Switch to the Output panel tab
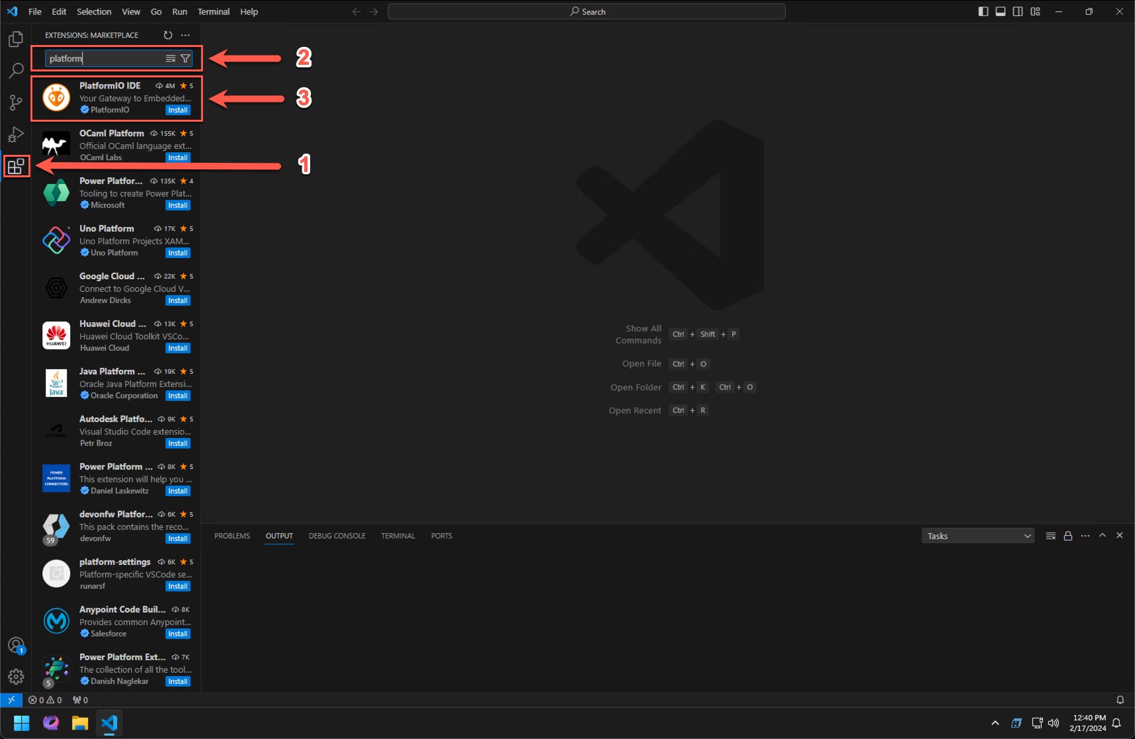Screen dimensions: 1135x739 279,536
